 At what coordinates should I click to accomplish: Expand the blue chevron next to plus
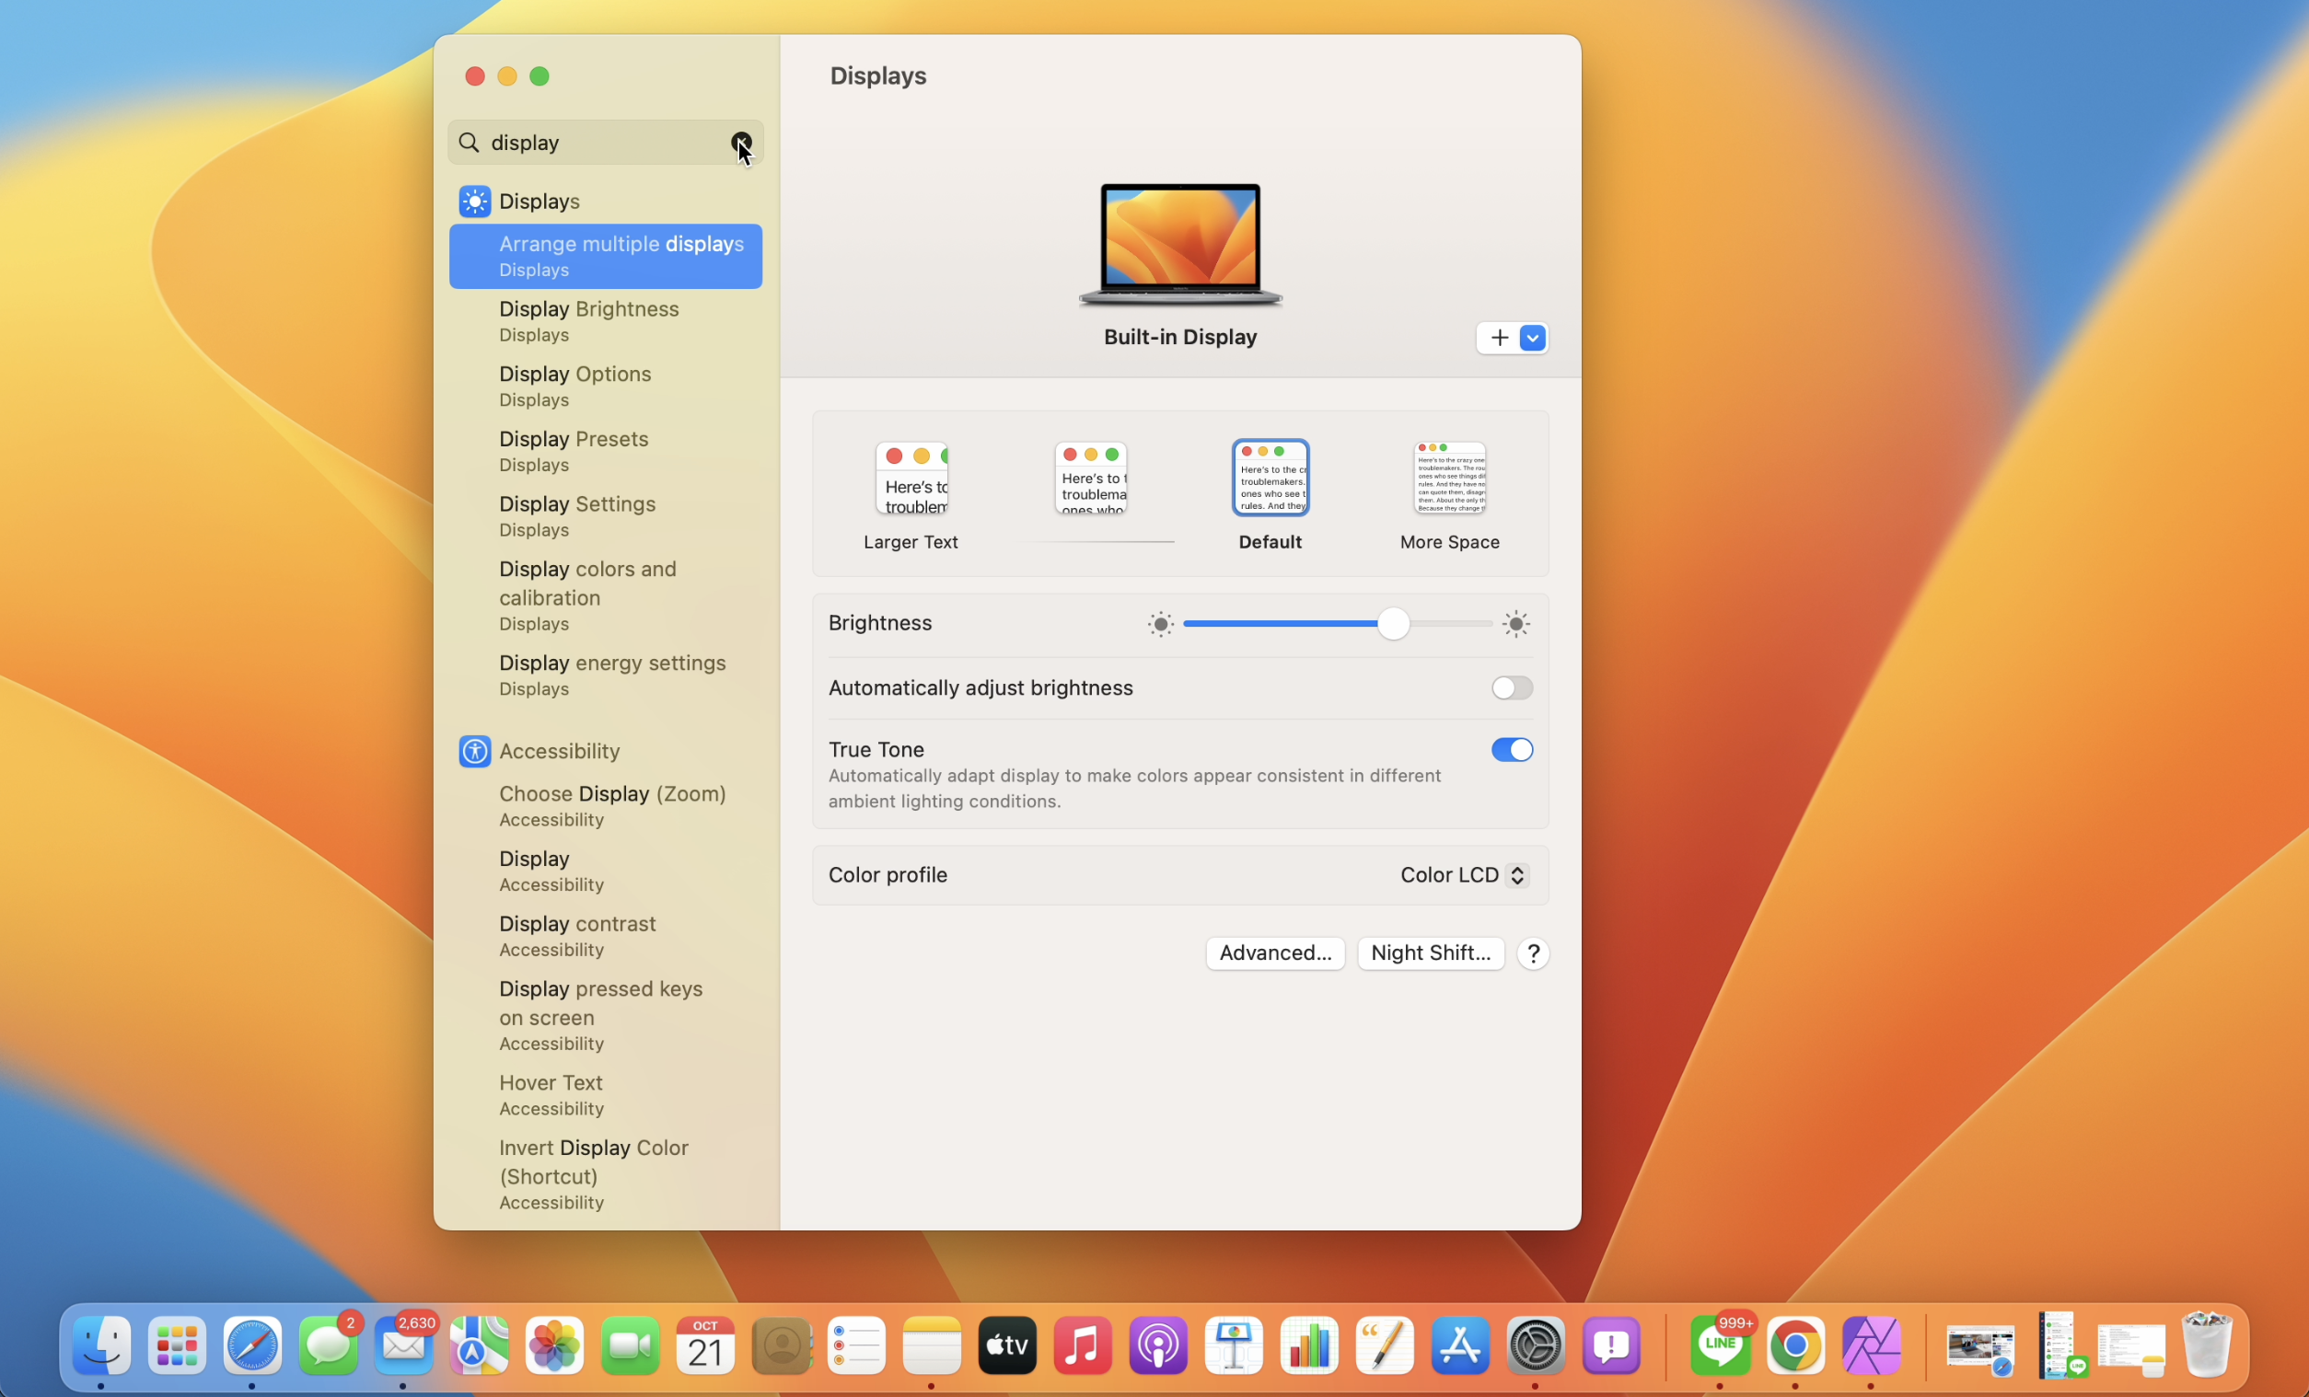coord(1533,339)
